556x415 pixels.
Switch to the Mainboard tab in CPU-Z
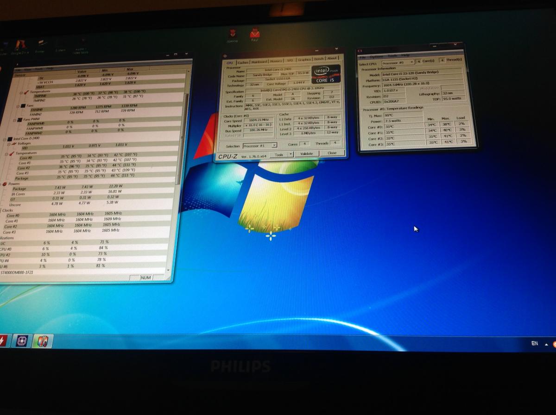point(259,62)
